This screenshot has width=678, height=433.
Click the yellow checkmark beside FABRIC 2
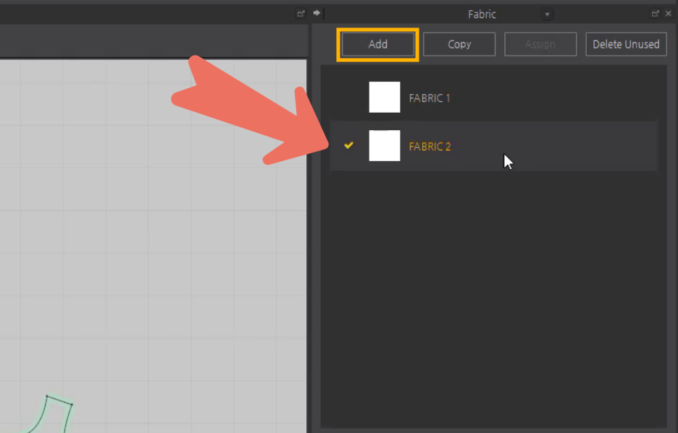tap(348, 145)
